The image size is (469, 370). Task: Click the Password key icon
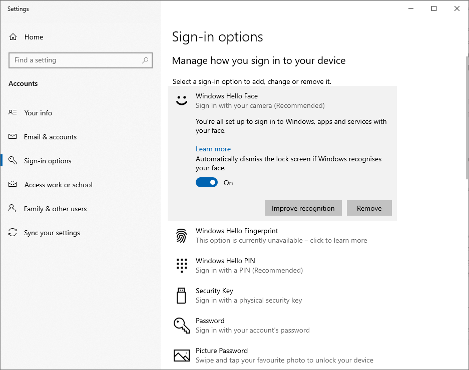tap(182, 325)
